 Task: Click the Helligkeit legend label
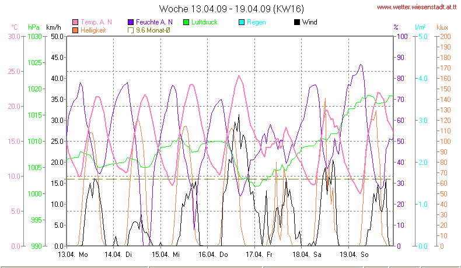[x=93, y=30]
